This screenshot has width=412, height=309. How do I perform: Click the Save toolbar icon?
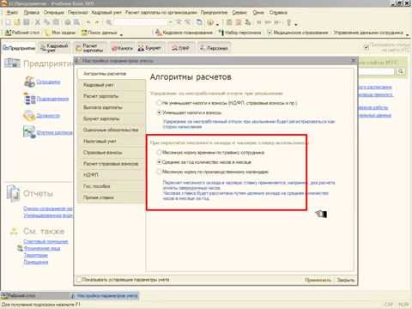(x=27, y=22)
